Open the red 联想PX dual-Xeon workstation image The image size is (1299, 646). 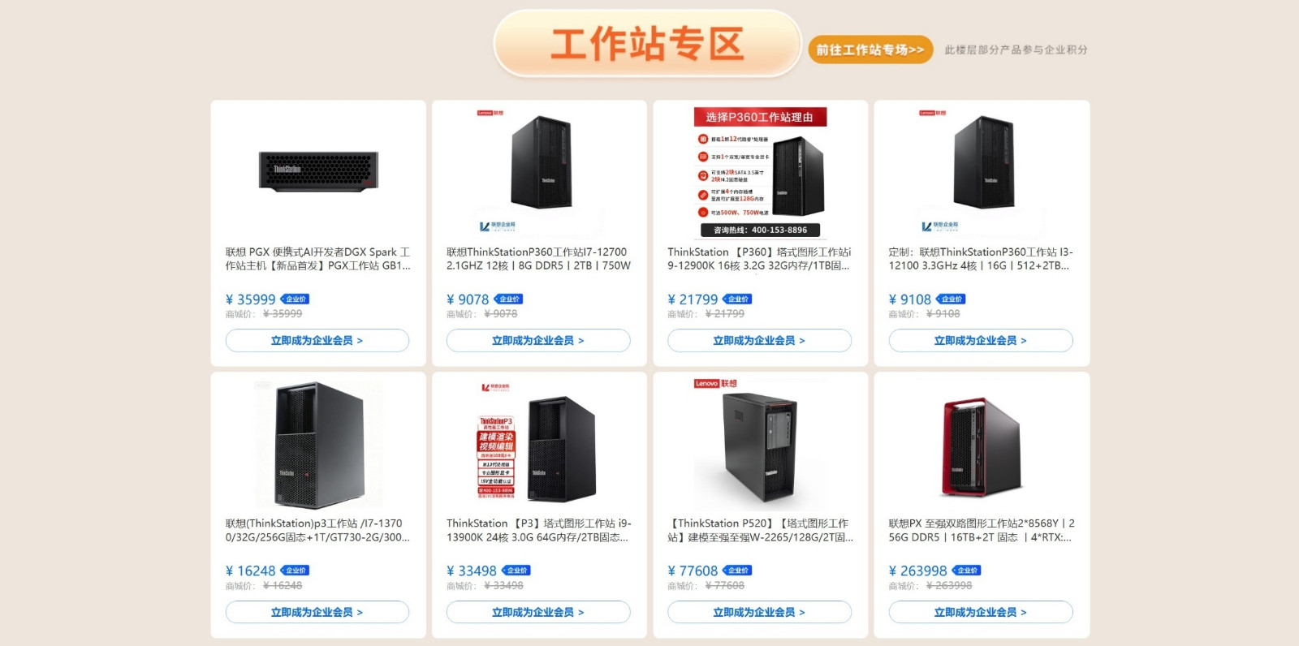(x=981, y=443)
